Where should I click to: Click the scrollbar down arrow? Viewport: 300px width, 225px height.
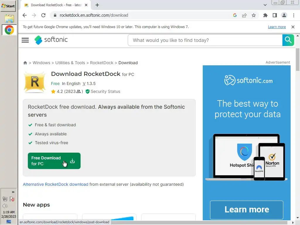[x=298, y=218]
